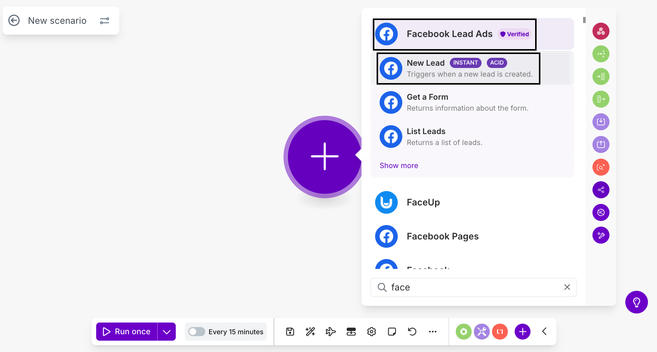Collapse the favorites with the left chevron

click(544, 332)
